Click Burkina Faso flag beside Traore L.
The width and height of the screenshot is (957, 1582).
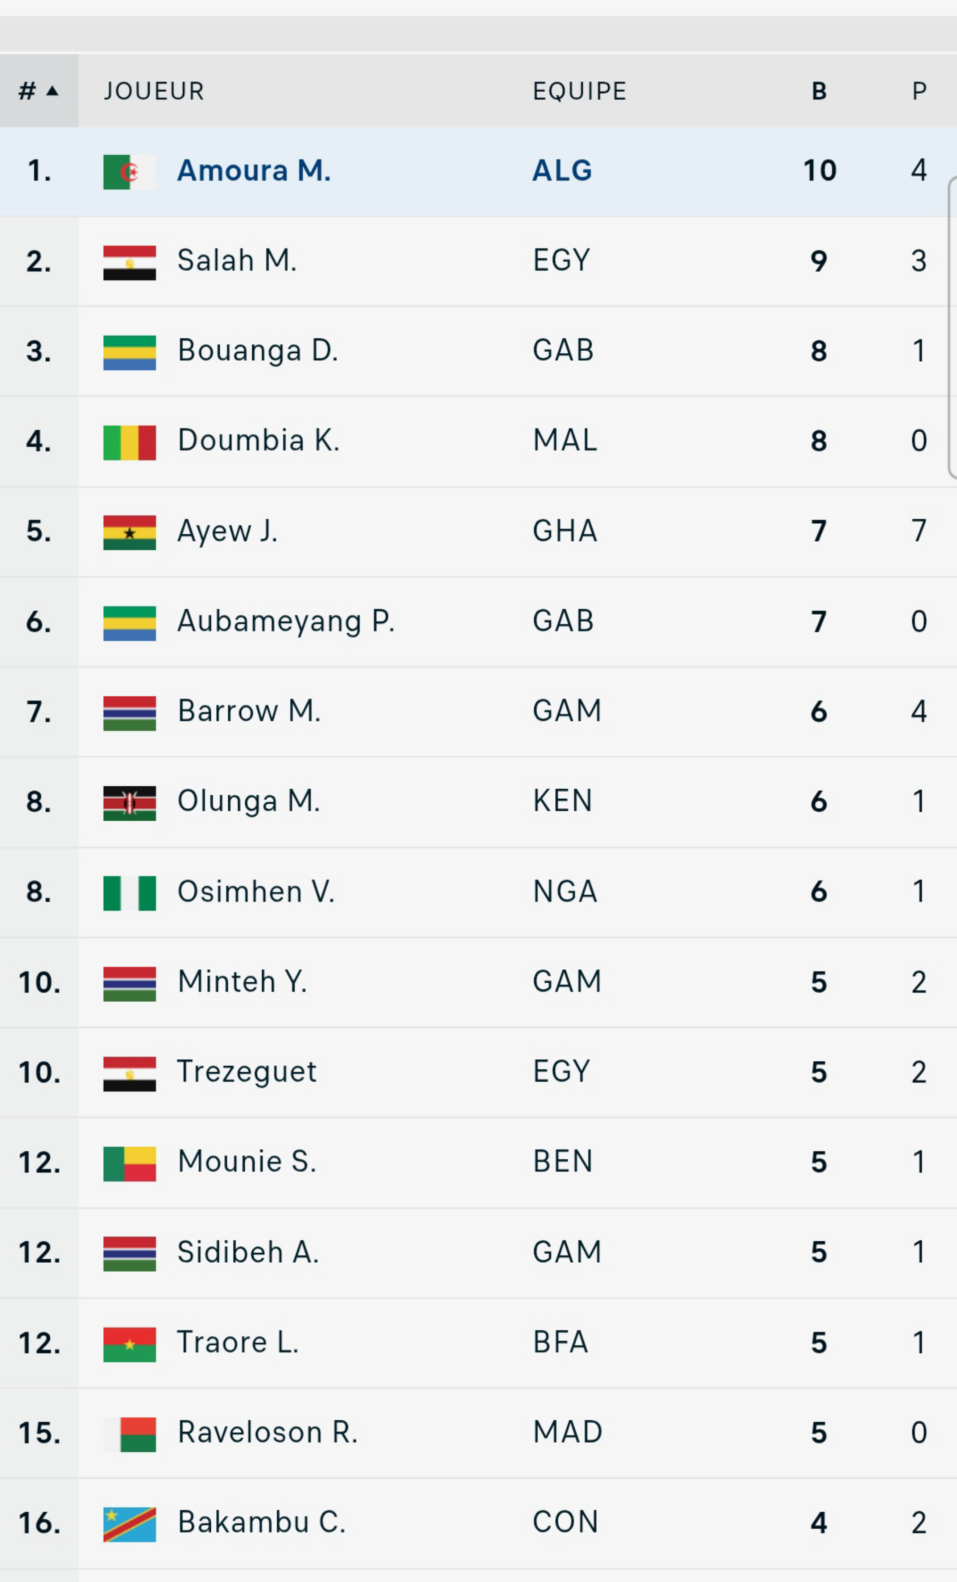(129, 1344)
